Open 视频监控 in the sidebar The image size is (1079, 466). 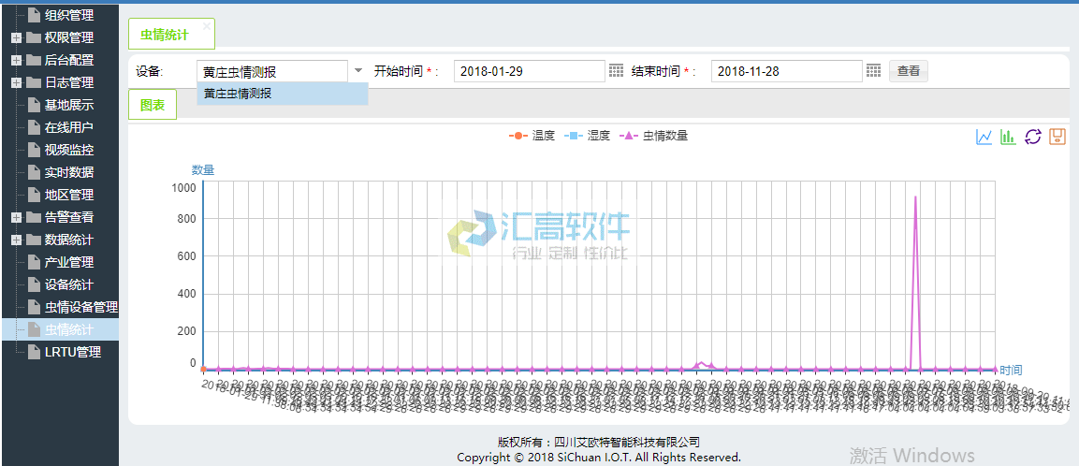coord(68,150)
